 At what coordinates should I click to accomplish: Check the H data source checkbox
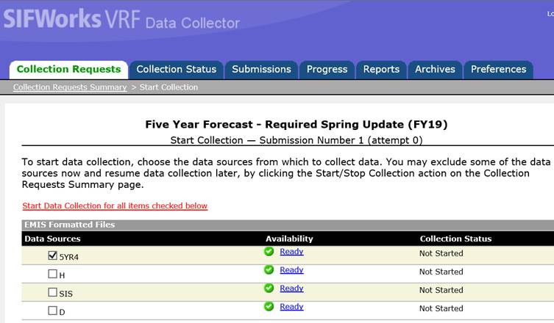pos(52,274)
